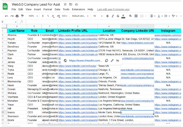
Task: Select the 'ron@tcc.co' email cell
Action: click(x=50, y=78)
